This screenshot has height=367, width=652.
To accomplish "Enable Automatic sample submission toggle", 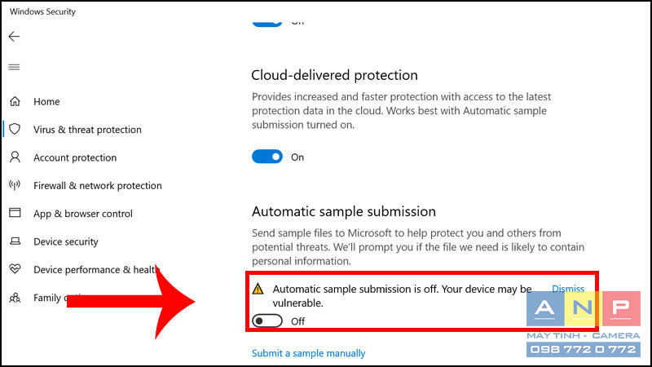I will (x=267, y=321).
